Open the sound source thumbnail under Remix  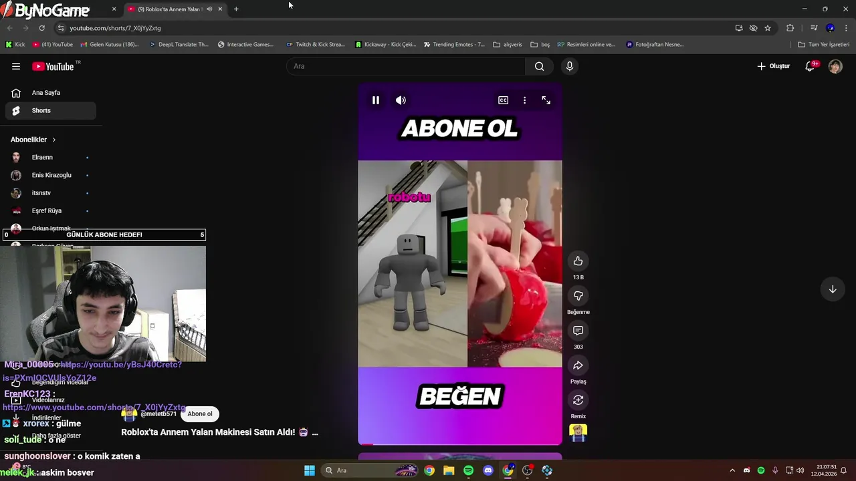point(578,433)
